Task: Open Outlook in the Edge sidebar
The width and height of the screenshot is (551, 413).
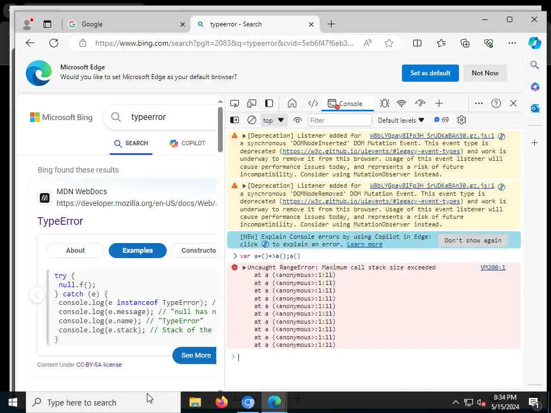Action: click(534, 108)
